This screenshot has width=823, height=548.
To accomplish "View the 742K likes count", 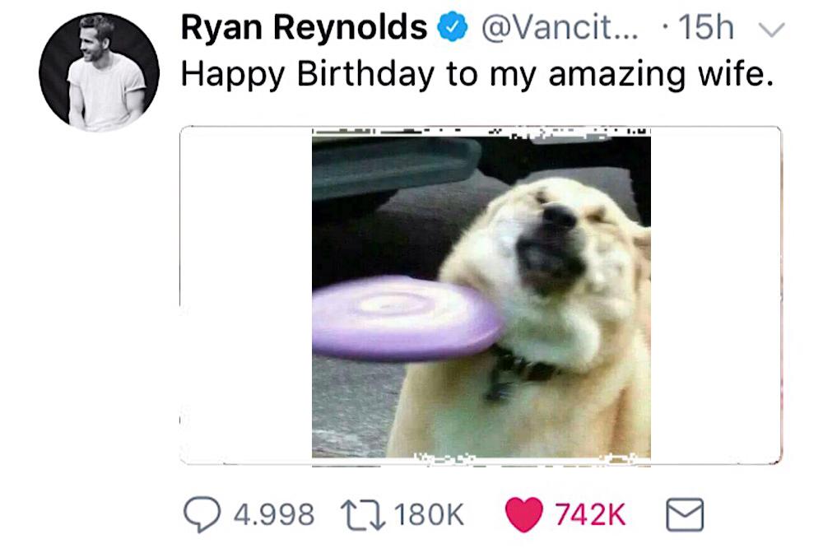I will click(590, 514).
